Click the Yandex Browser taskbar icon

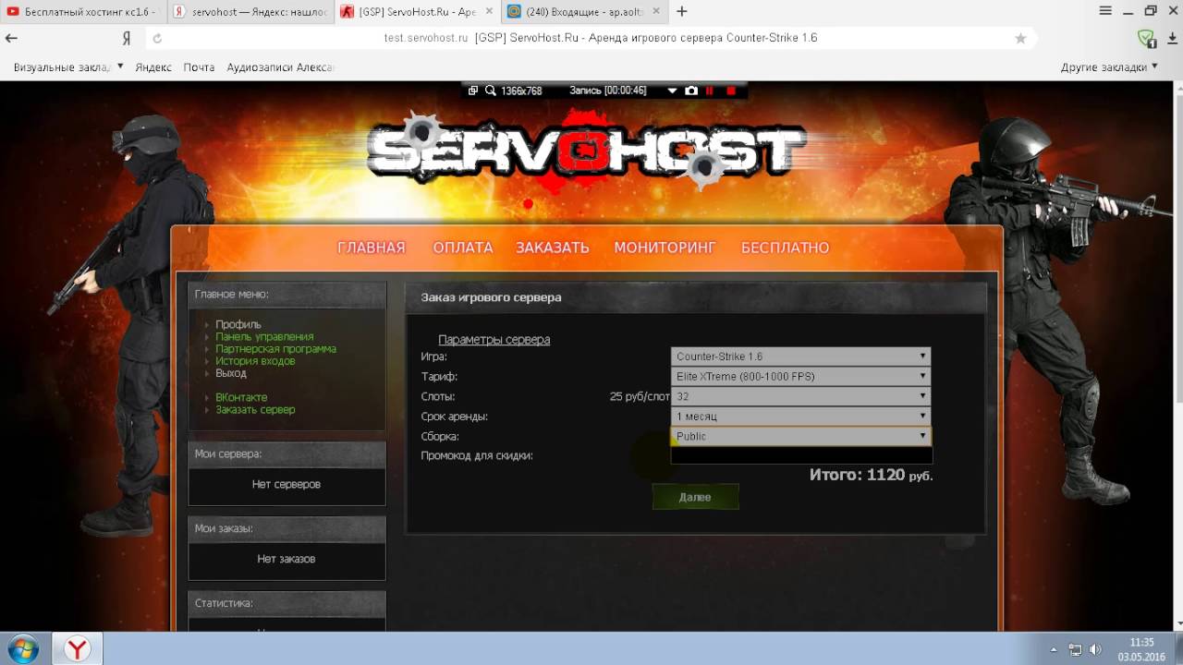click(77, 648)
